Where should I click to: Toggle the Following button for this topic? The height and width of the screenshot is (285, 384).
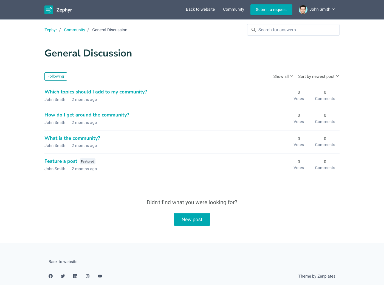56,76
